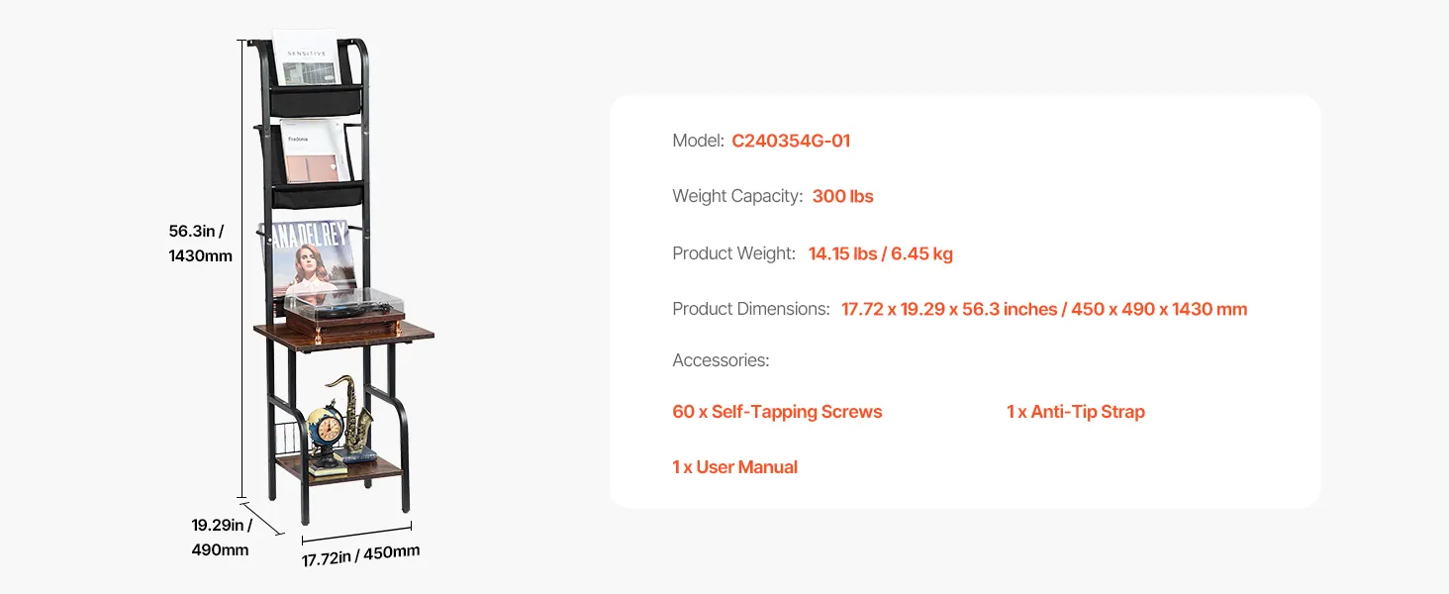Click the 56.3in / 1430mm height label
1449x594 pixels.
click(200, 244)
